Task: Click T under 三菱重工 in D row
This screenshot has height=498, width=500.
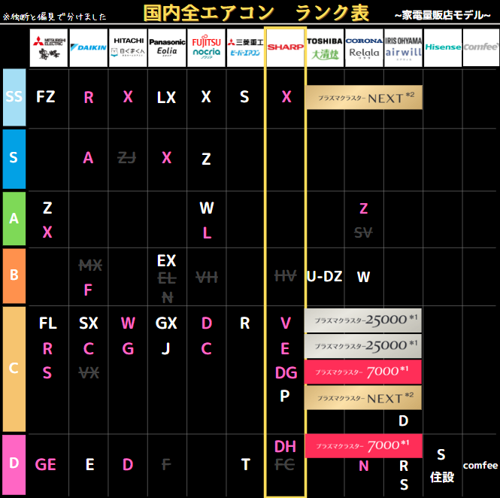Action: click(246, 464)
